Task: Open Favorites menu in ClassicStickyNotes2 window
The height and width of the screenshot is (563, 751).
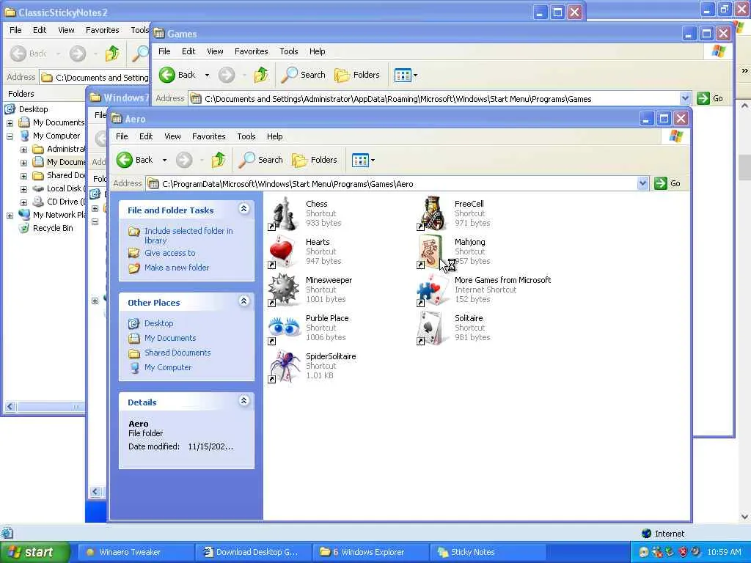Action: click(x=103, y=30)
